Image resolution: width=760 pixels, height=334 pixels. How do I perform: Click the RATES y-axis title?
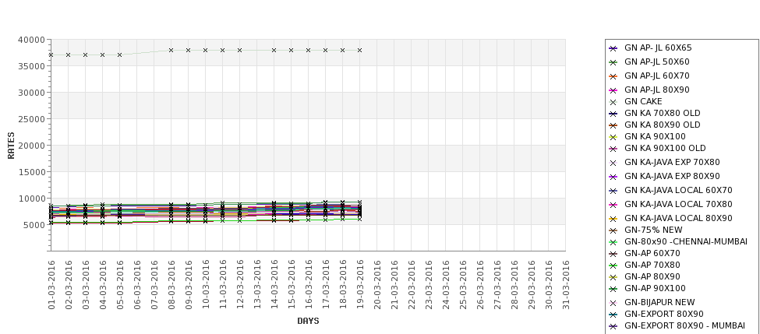(x=11, y=145)
